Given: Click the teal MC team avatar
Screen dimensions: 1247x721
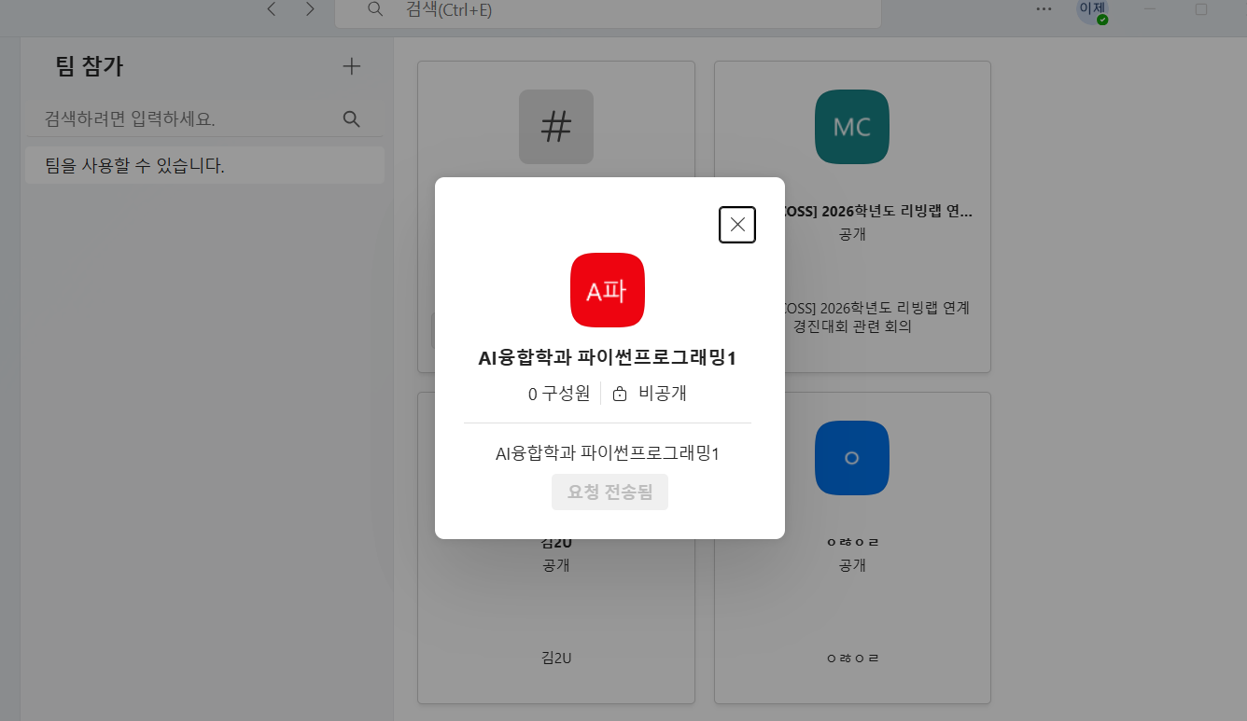Looking at the screenshot, I should tap(852, 127).
